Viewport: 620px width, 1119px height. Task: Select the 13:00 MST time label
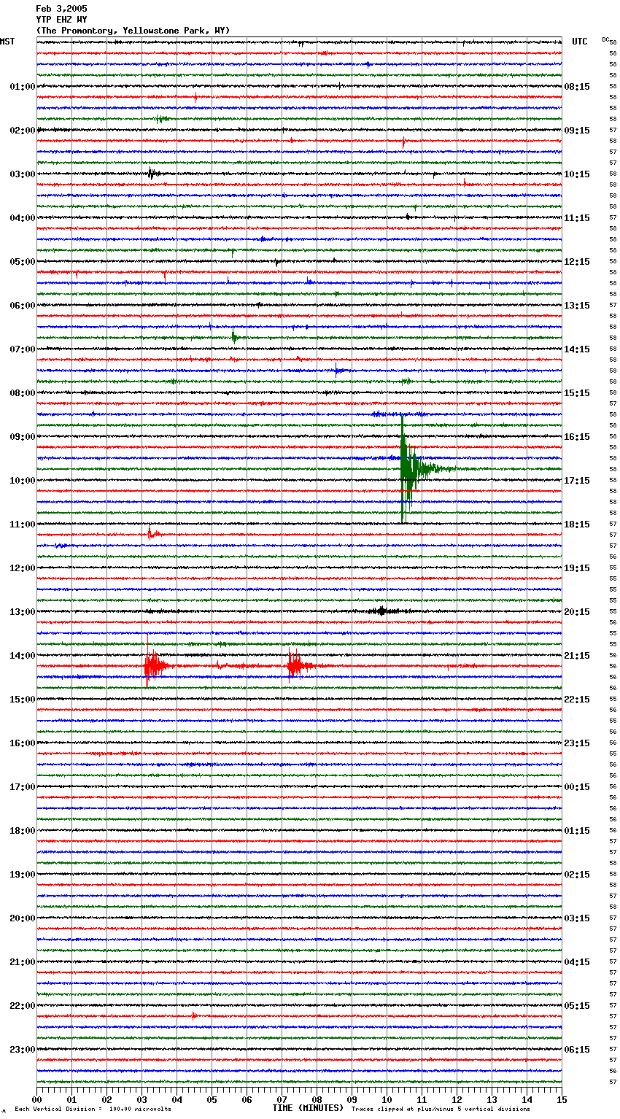23,612
